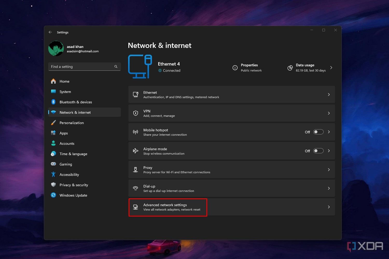
Task: Click the Home house icon in sidebar
Action: point(53,81)
